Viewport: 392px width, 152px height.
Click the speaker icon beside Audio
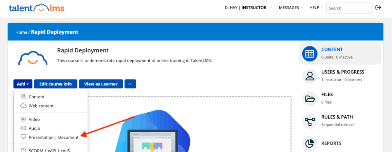point(23,128)
